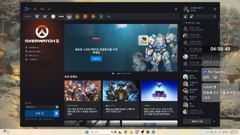Select the second banner slide indicator
The height and width of the screenshot is (135, 240).
124,73
